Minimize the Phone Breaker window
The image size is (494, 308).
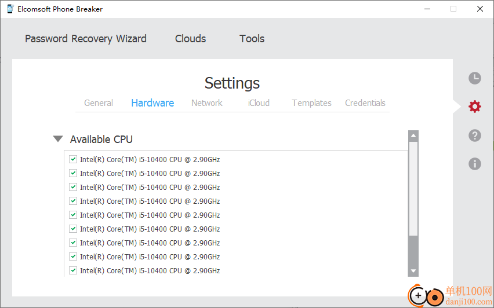pos(427,9)
